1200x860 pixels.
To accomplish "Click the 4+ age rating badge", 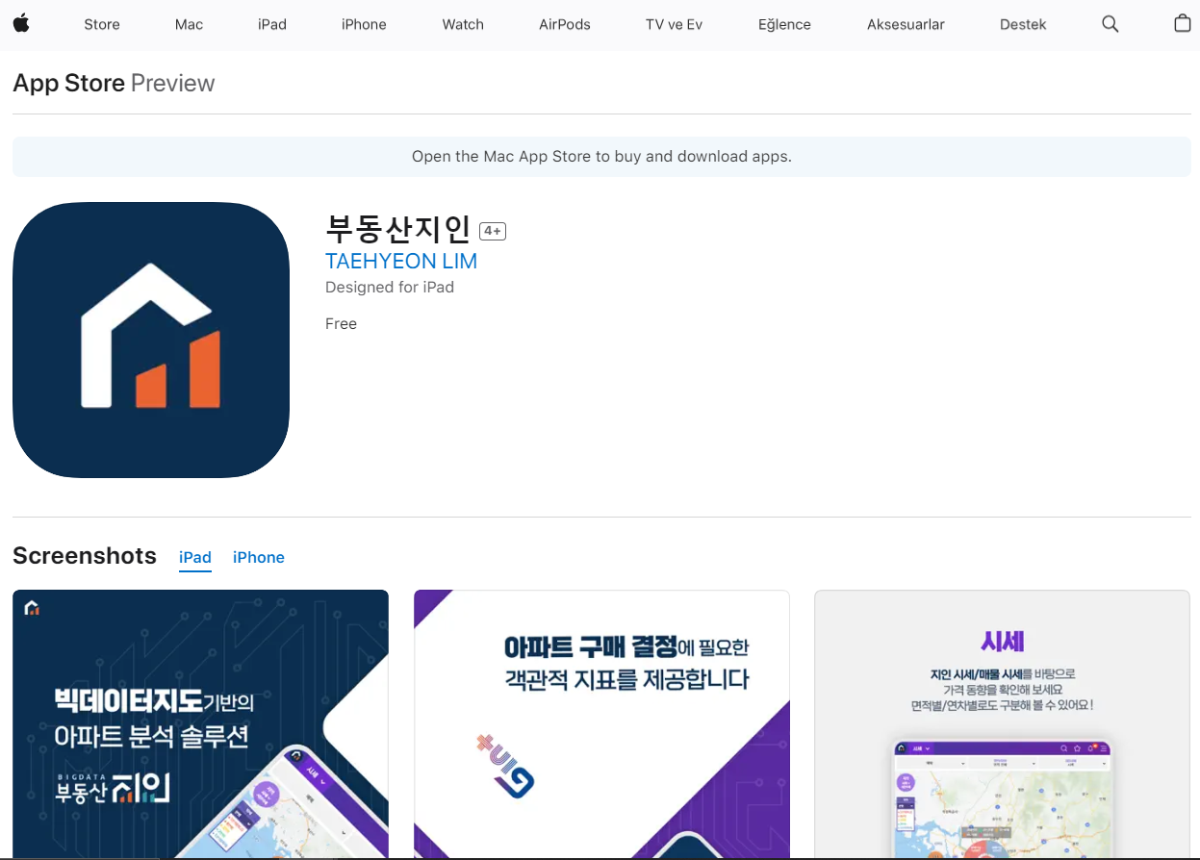I will [492, 231].
